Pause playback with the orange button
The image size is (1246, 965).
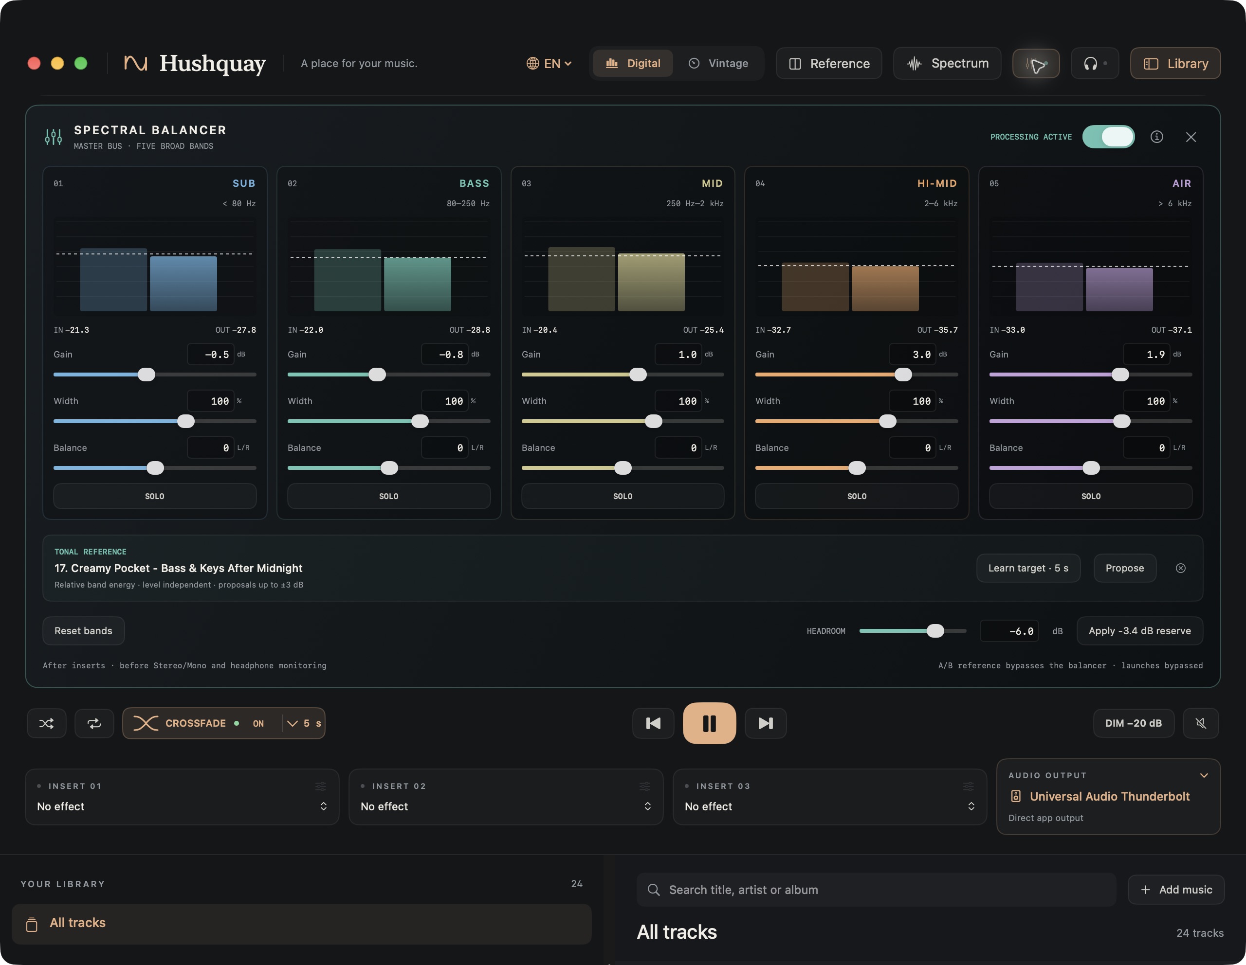[x=709, y=723]
